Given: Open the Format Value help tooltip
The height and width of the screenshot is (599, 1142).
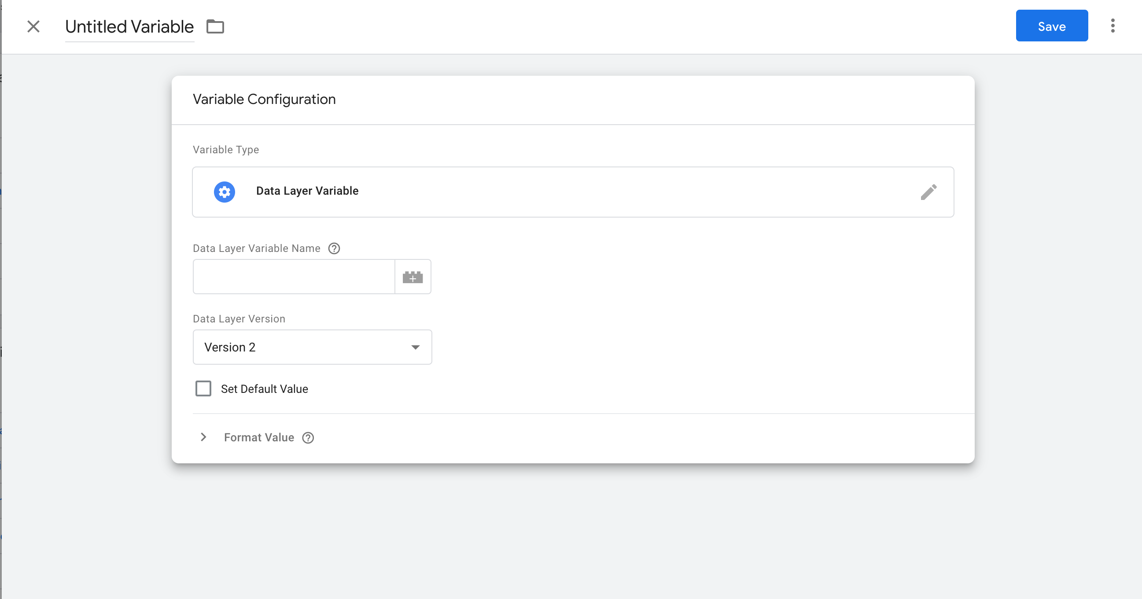Looking at the screenshot, I should (308, 438).
